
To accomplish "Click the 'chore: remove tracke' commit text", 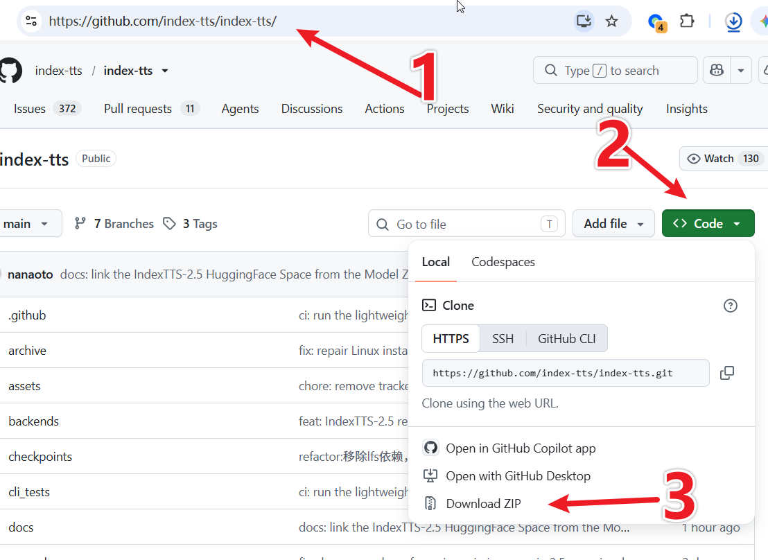I will (353, 386).
